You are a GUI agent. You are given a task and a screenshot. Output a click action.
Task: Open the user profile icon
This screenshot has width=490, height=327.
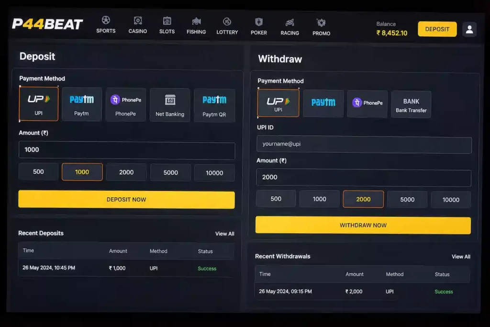[469, 29]
